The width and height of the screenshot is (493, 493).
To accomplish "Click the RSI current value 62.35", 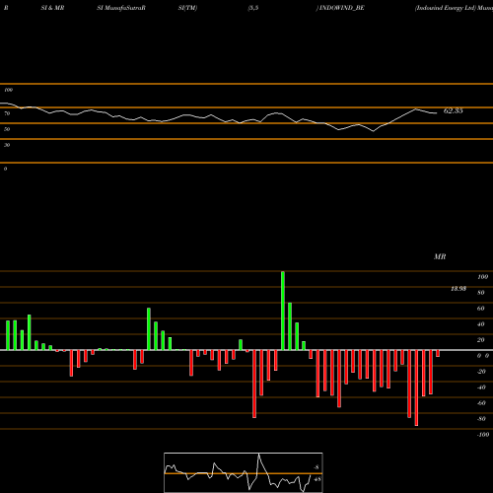I will click(x=453, y=110).
